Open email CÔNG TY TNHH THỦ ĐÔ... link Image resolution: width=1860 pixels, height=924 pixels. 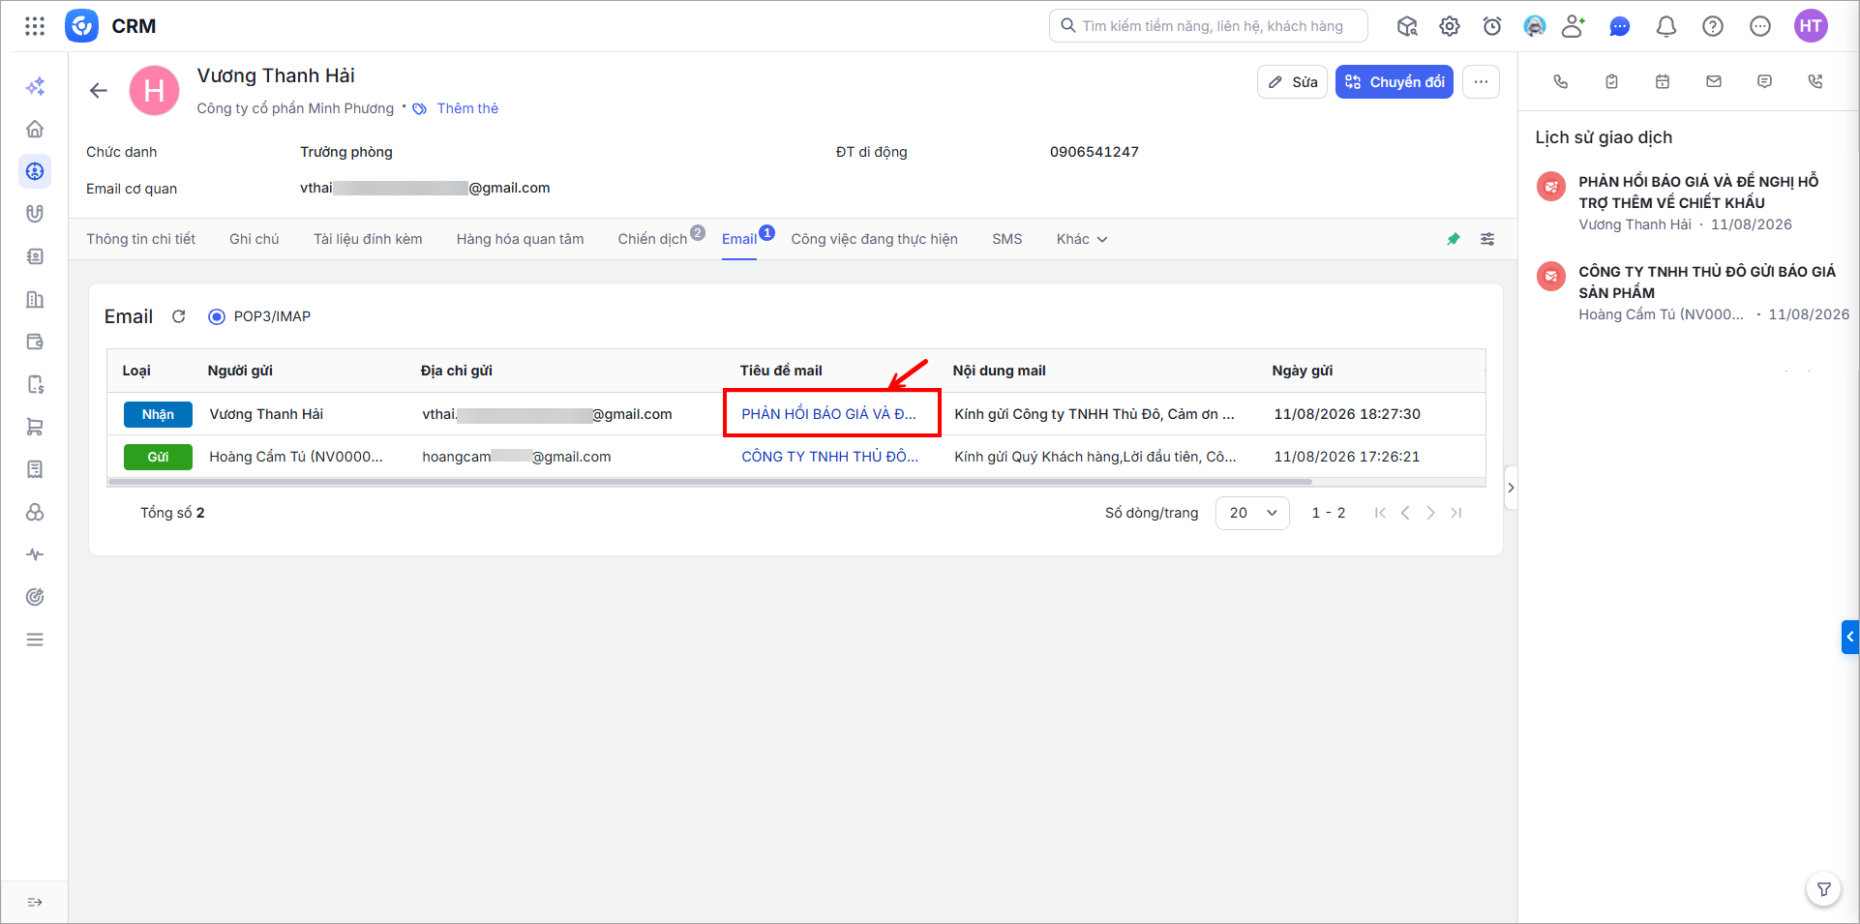point(829,457)
